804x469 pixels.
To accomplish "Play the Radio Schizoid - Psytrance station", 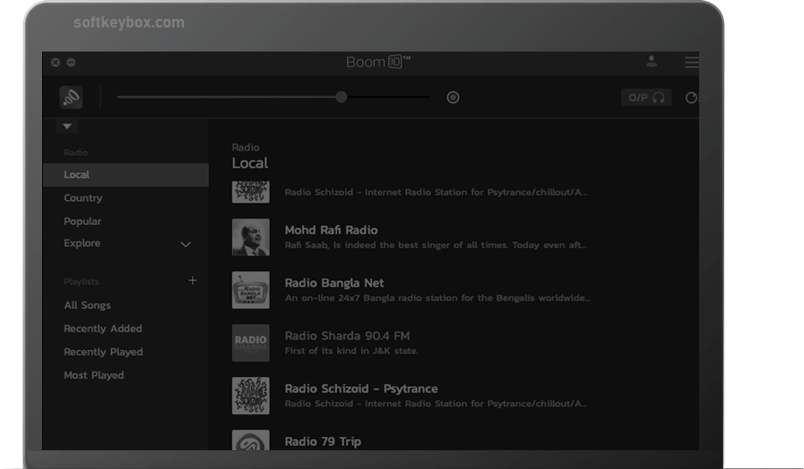I will (x=361, y=389).
